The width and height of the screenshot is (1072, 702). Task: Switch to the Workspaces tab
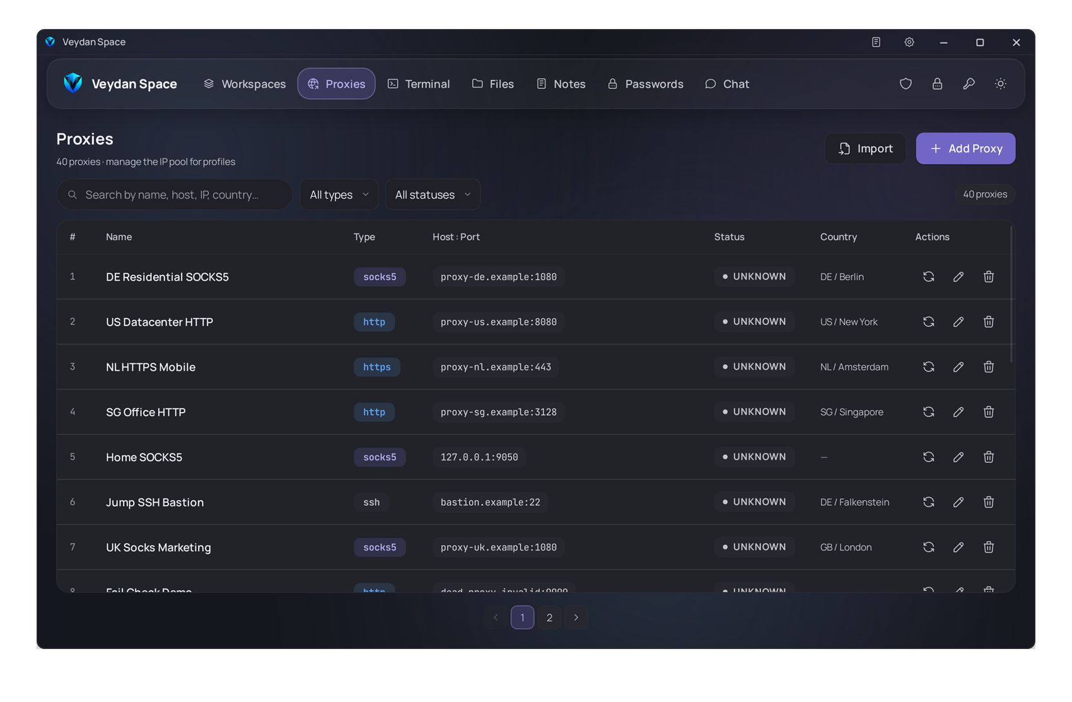(x=245, y=84)
